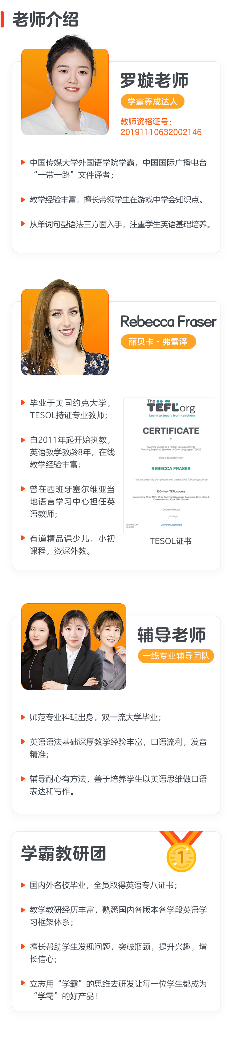Click the arrow bullet before 国内外名校毕业

click(x=23, y=885)
